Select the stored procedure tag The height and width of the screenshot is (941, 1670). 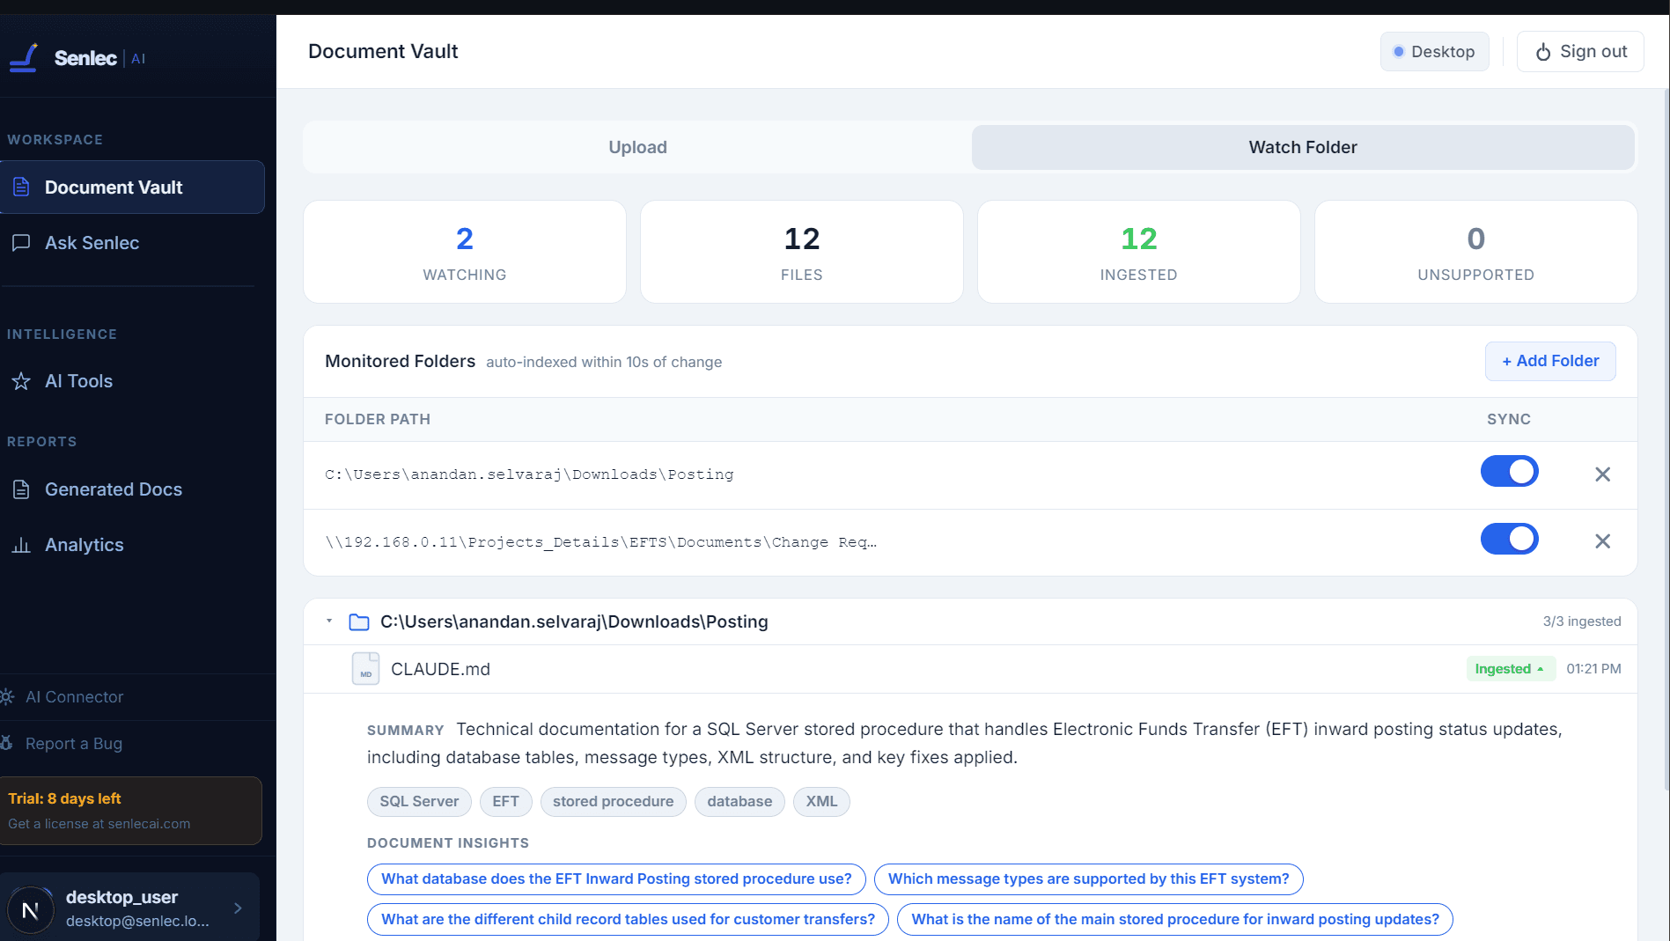[613, 801]
